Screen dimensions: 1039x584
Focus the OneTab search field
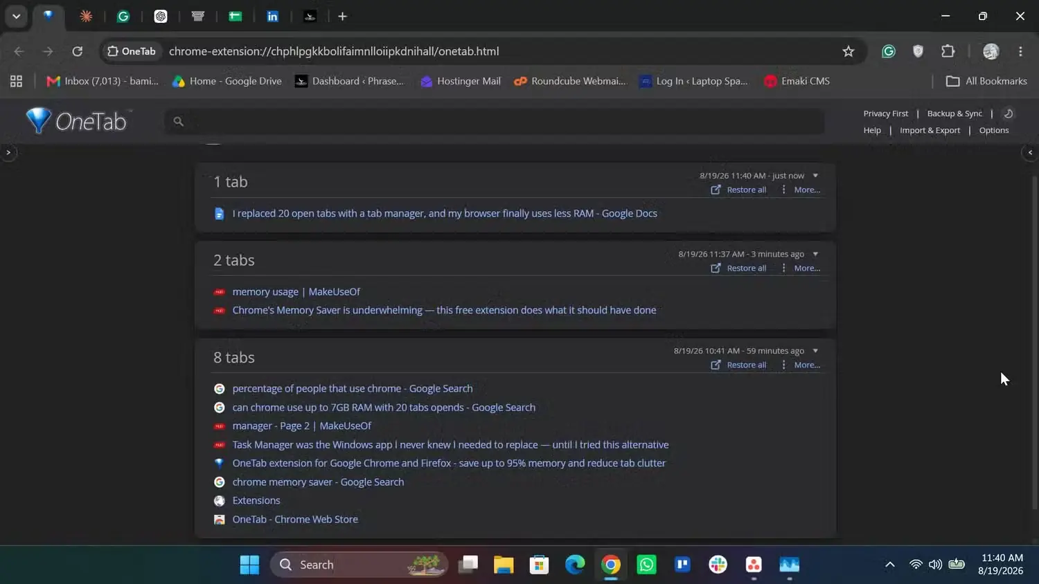point(495,122)
